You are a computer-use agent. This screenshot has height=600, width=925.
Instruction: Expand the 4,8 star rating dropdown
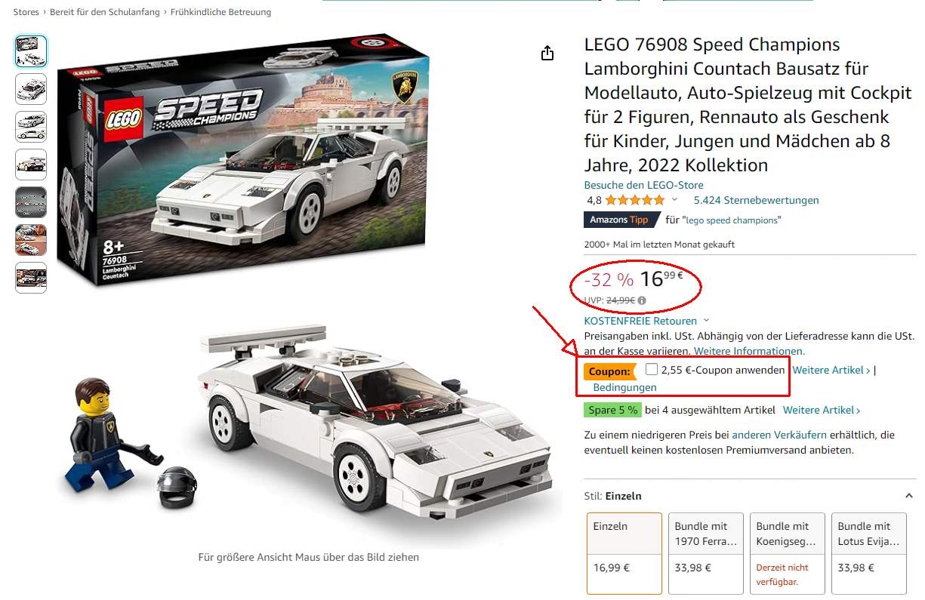[675, 199]
